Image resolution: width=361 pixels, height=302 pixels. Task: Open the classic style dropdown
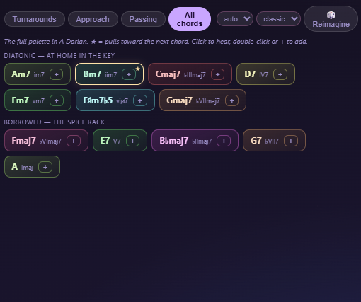[x=278, y=19]
